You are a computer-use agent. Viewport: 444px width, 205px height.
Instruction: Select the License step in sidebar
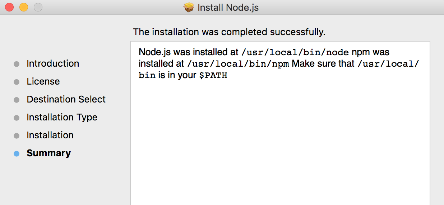pos(43,81)
